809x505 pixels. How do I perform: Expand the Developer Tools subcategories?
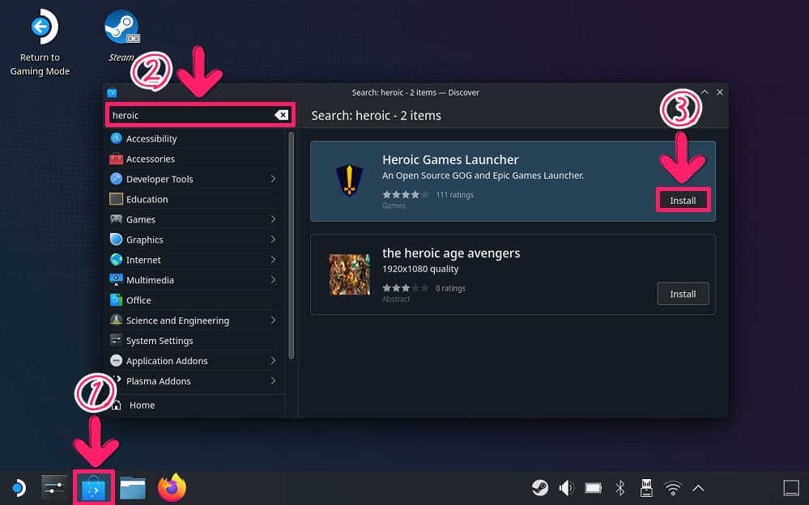(273, 179)
